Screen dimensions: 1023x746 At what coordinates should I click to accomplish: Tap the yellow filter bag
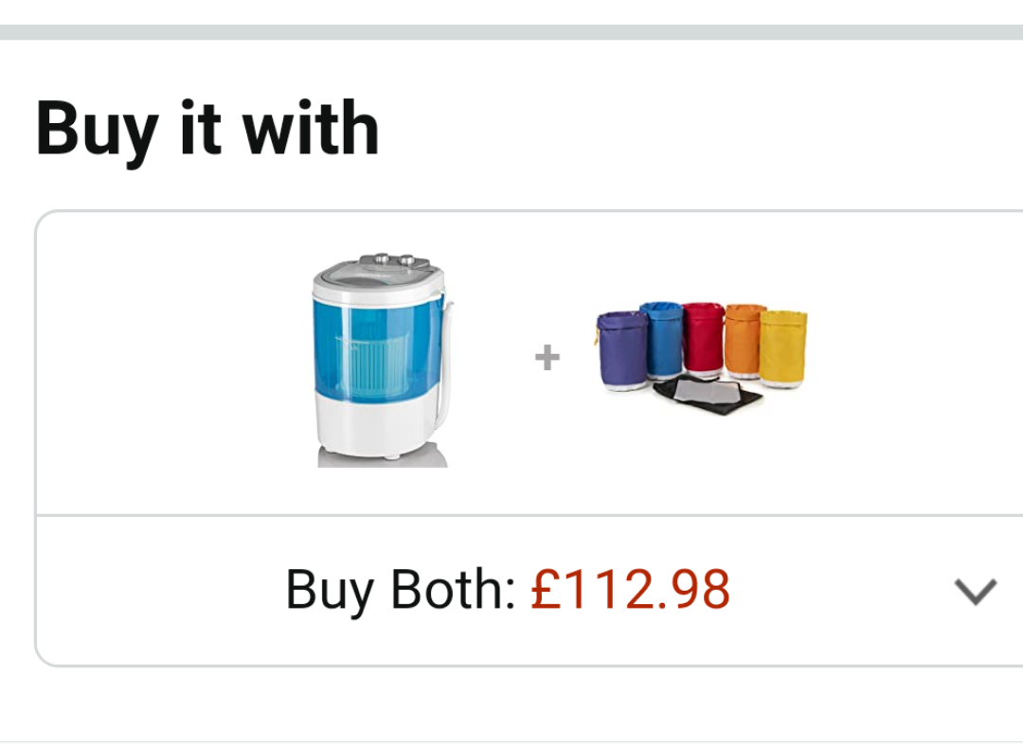click(x=783, y=346)
